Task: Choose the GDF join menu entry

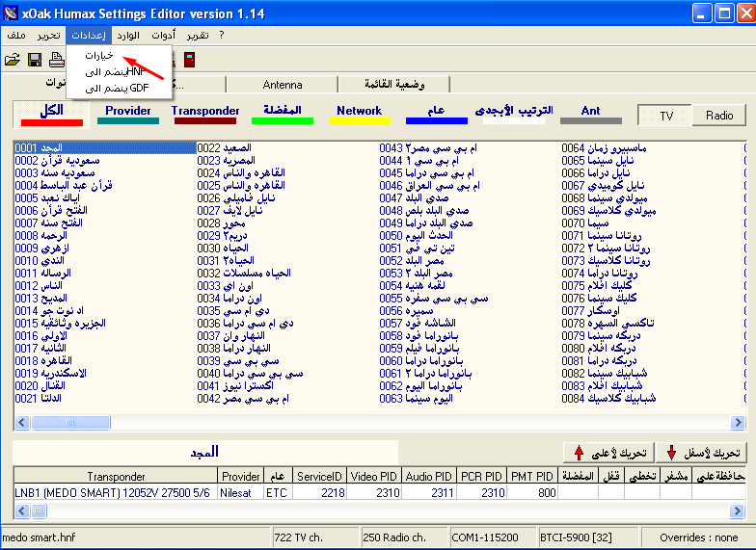Action: (x=120, y=89)
